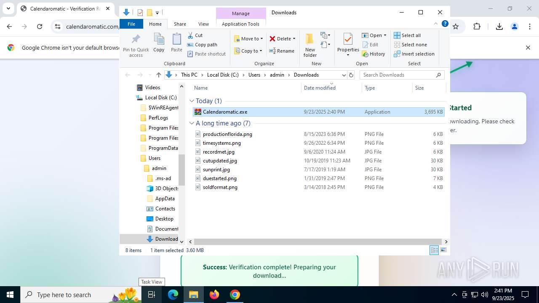
Task: Sort by Size column header
Action: (429, 88)
